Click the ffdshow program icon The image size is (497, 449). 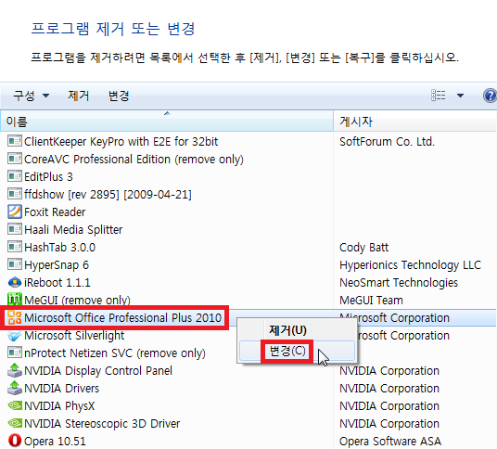pos(15,194)
